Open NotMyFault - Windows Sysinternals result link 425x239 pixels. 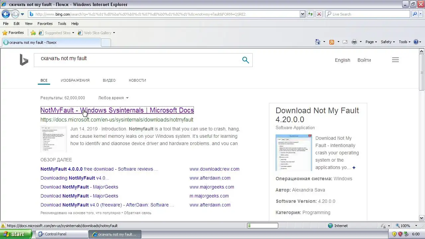117,110
